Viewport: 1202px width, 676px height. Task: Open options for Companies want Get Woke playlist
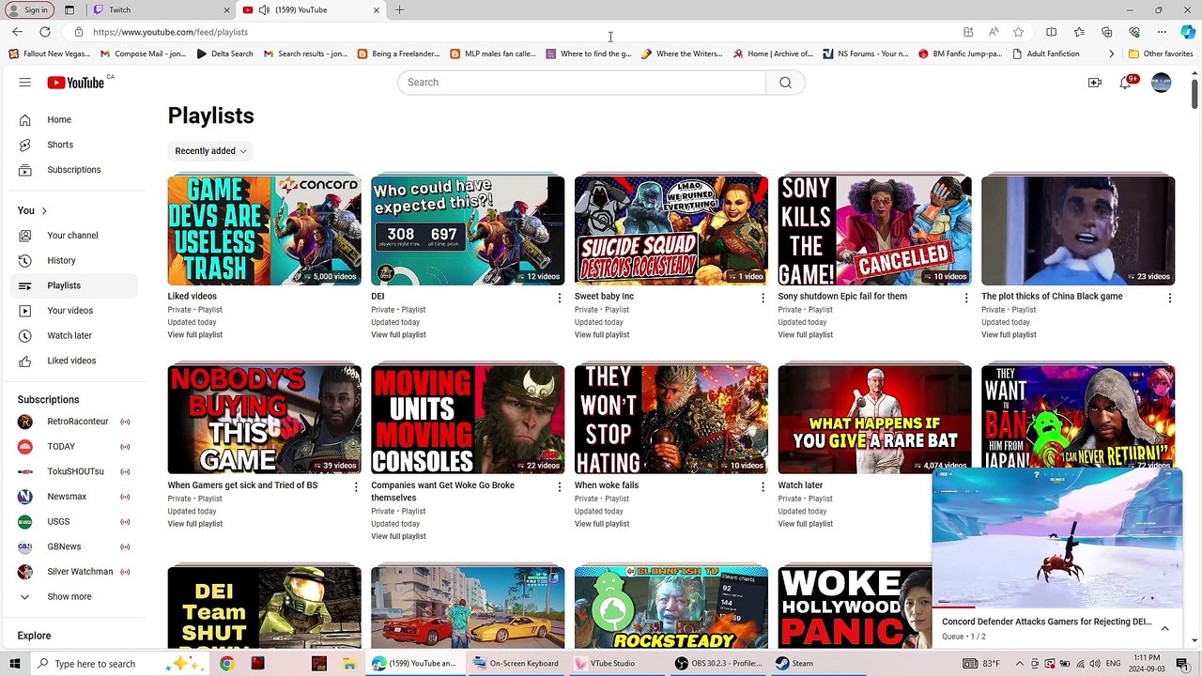tap(560, 486)
